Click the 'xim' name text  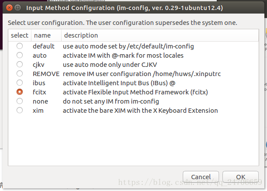point(38,111)
